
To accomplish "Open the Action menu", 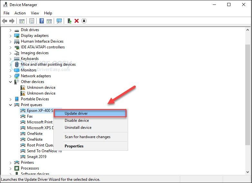I will (x=20, y=13).
